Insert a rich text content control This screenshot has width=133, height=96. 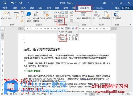[x=56, y=13]
